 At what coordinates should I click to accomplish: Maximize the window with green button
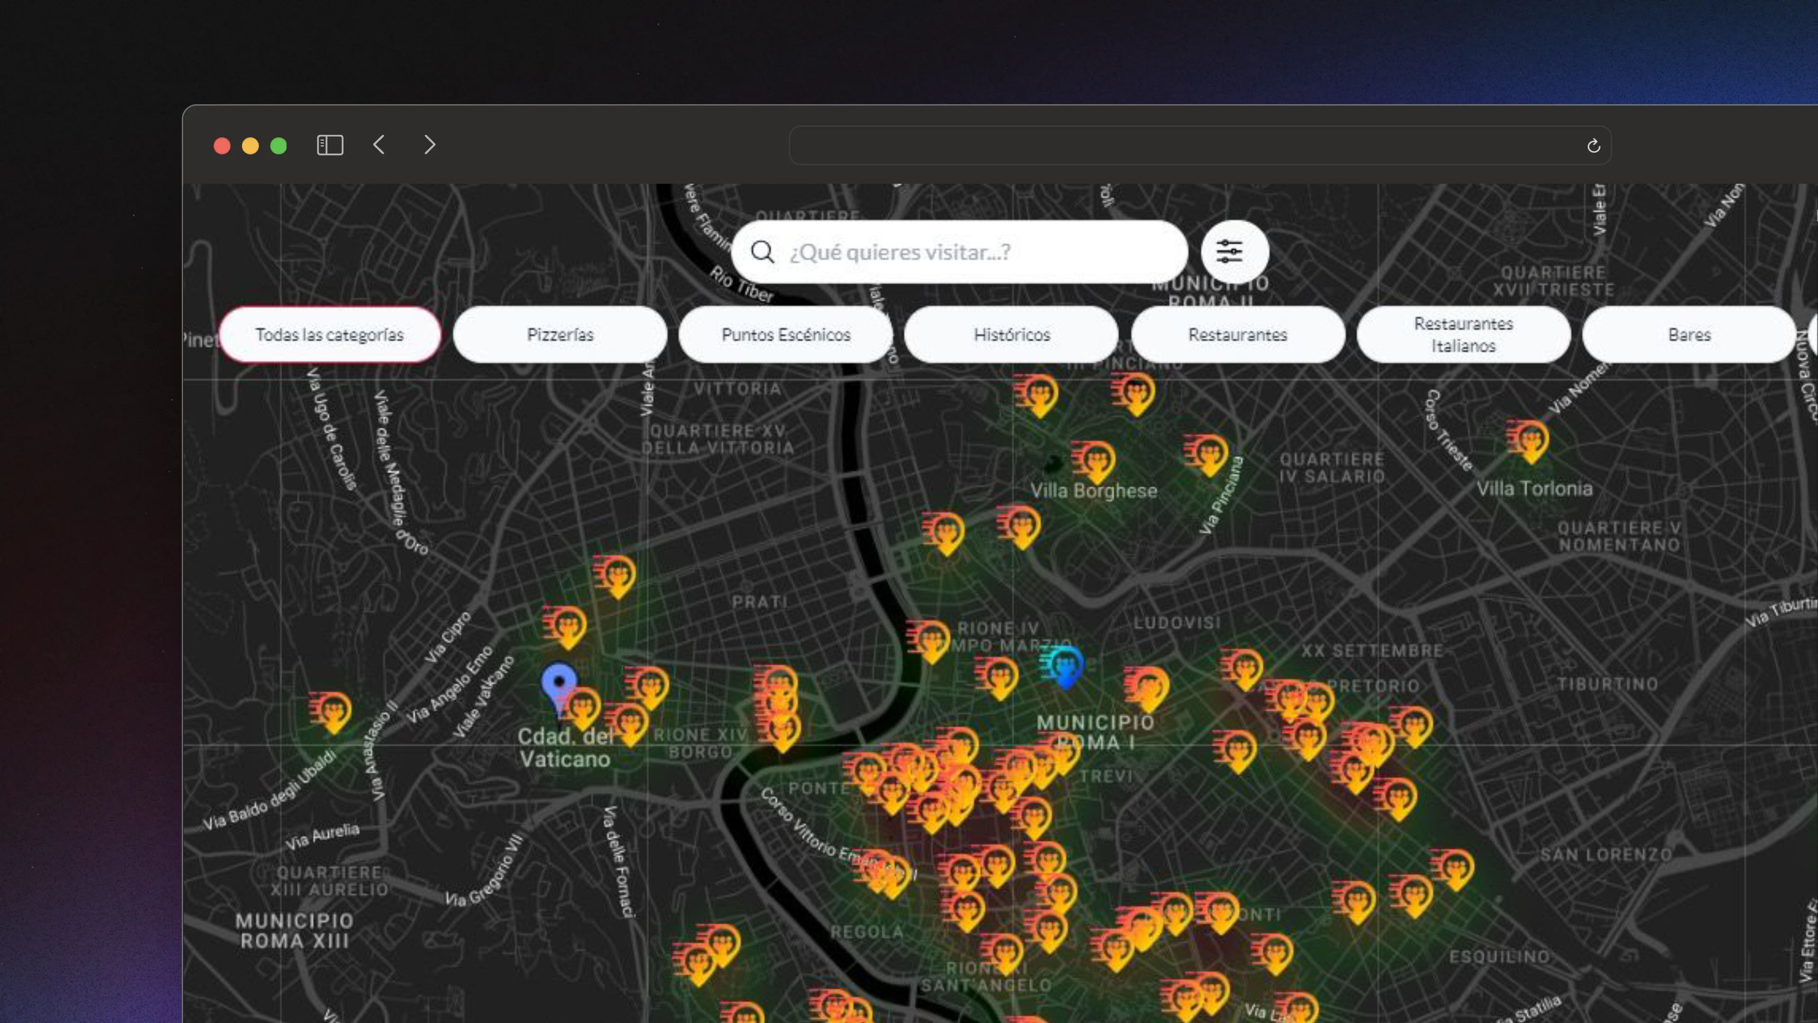tap(279, 145)
